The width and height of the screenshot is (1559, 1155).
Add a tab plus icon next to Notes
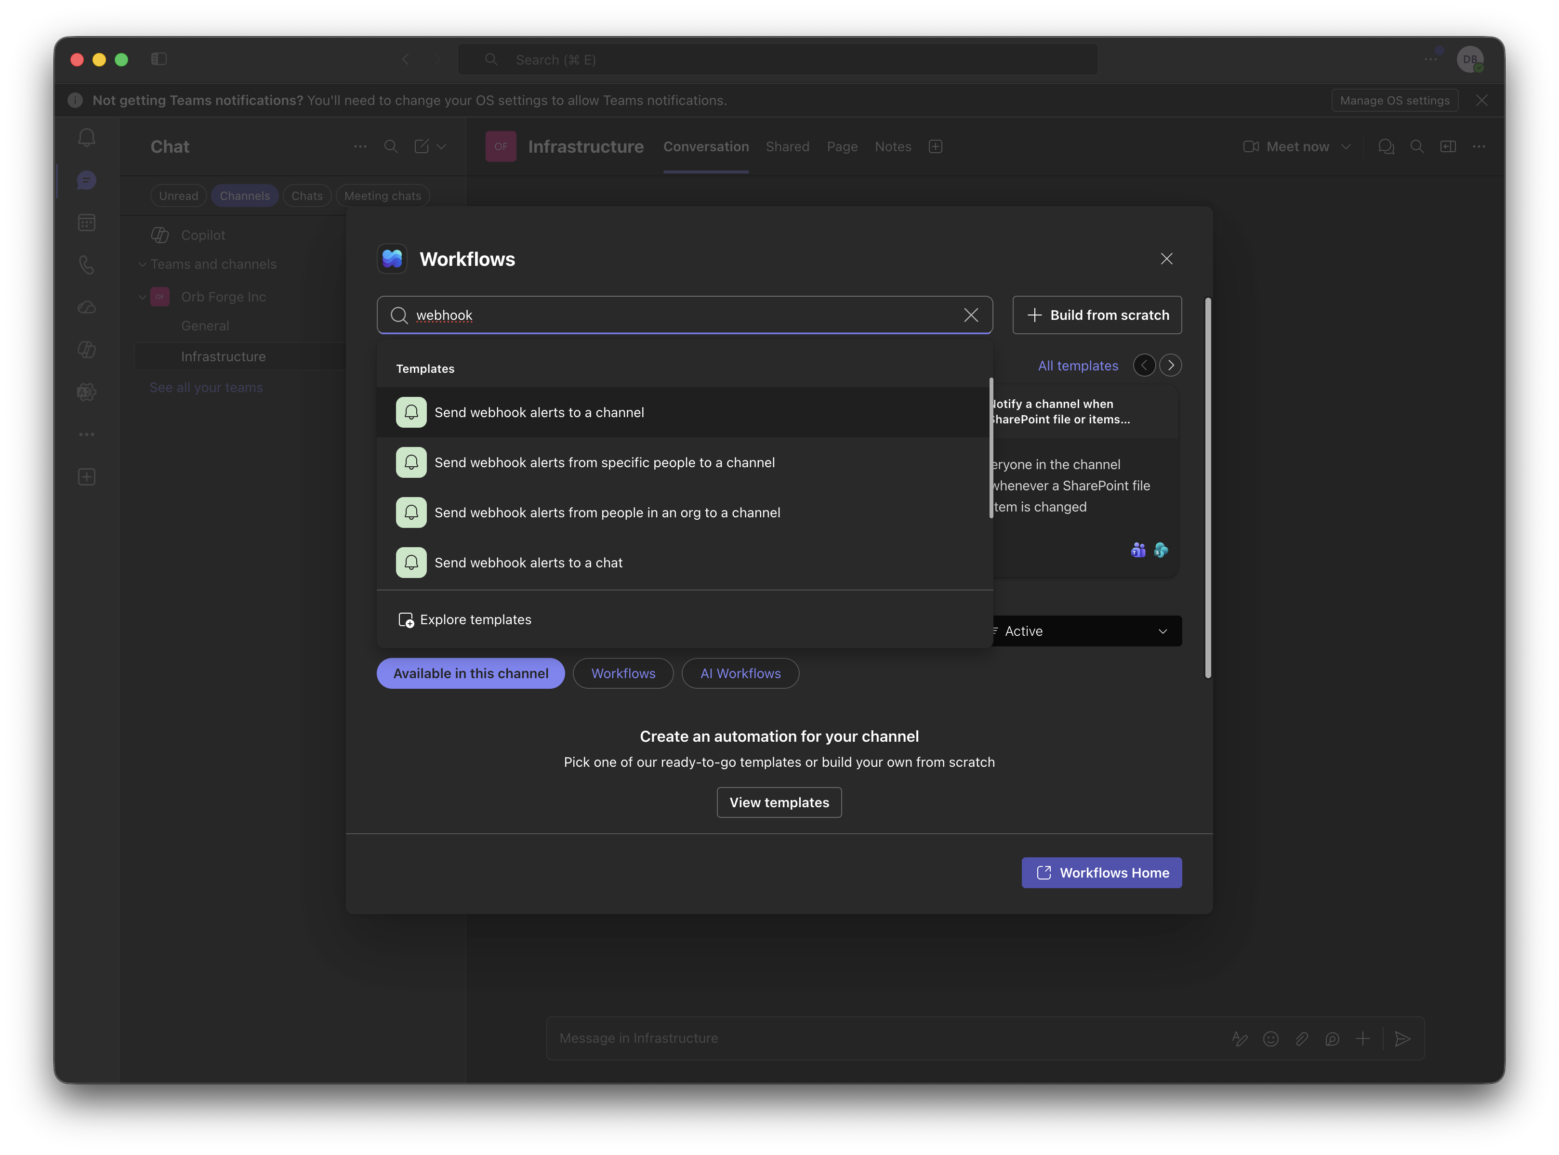[x=936, y=147]
